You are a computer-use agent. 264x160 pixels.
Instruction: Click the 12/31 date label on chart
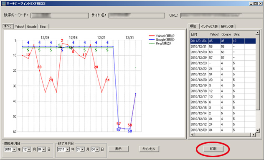129,38
